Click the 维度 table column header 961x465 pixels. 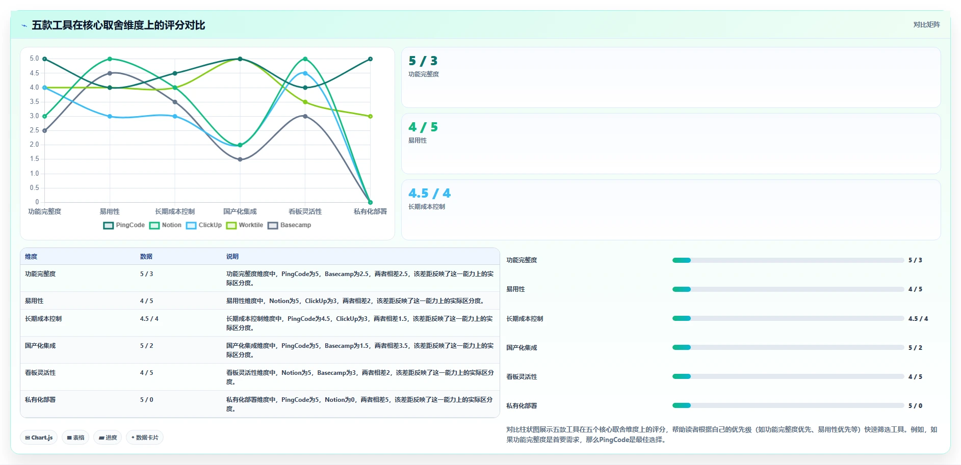click(31, 257)
